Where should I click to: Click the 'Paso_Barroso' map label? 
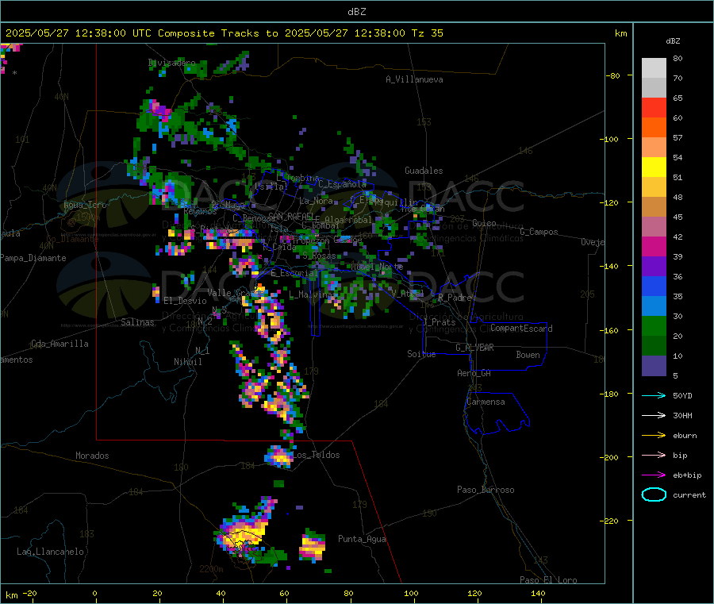[x=486, y=490]
